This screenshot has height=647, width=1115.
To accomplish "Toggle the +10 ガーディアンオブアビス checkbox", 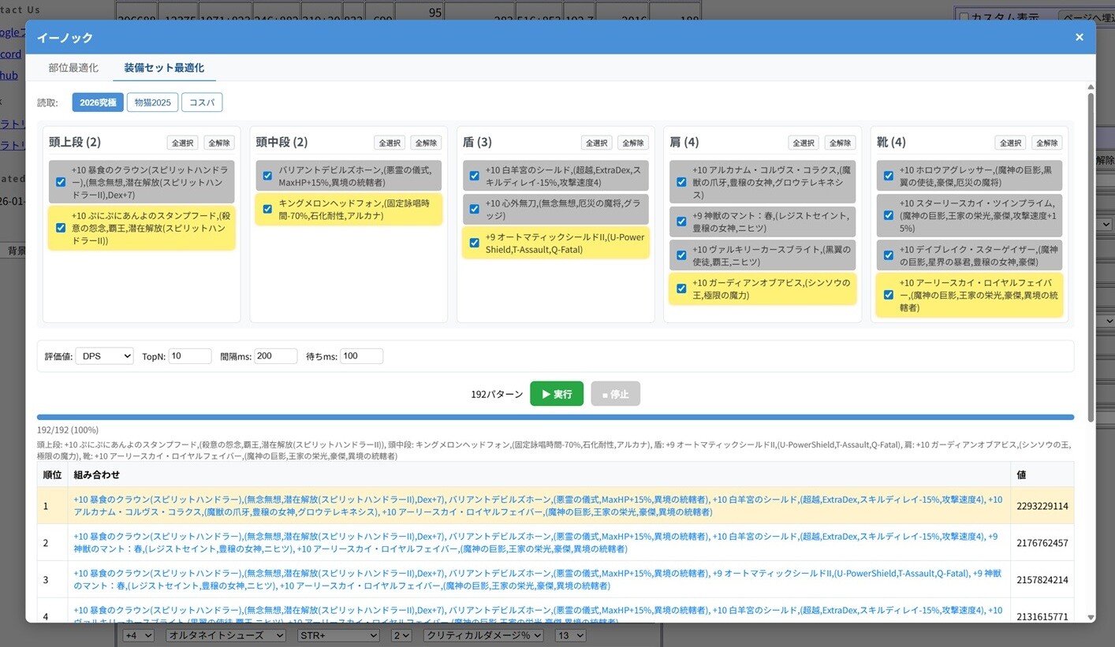I will pyautogui.click(x=681, y=288).
